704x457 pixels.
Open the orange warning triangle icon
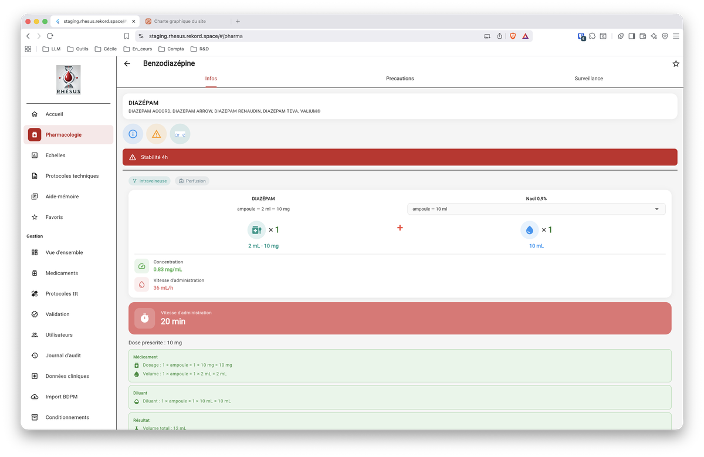[x=157, y=134]
